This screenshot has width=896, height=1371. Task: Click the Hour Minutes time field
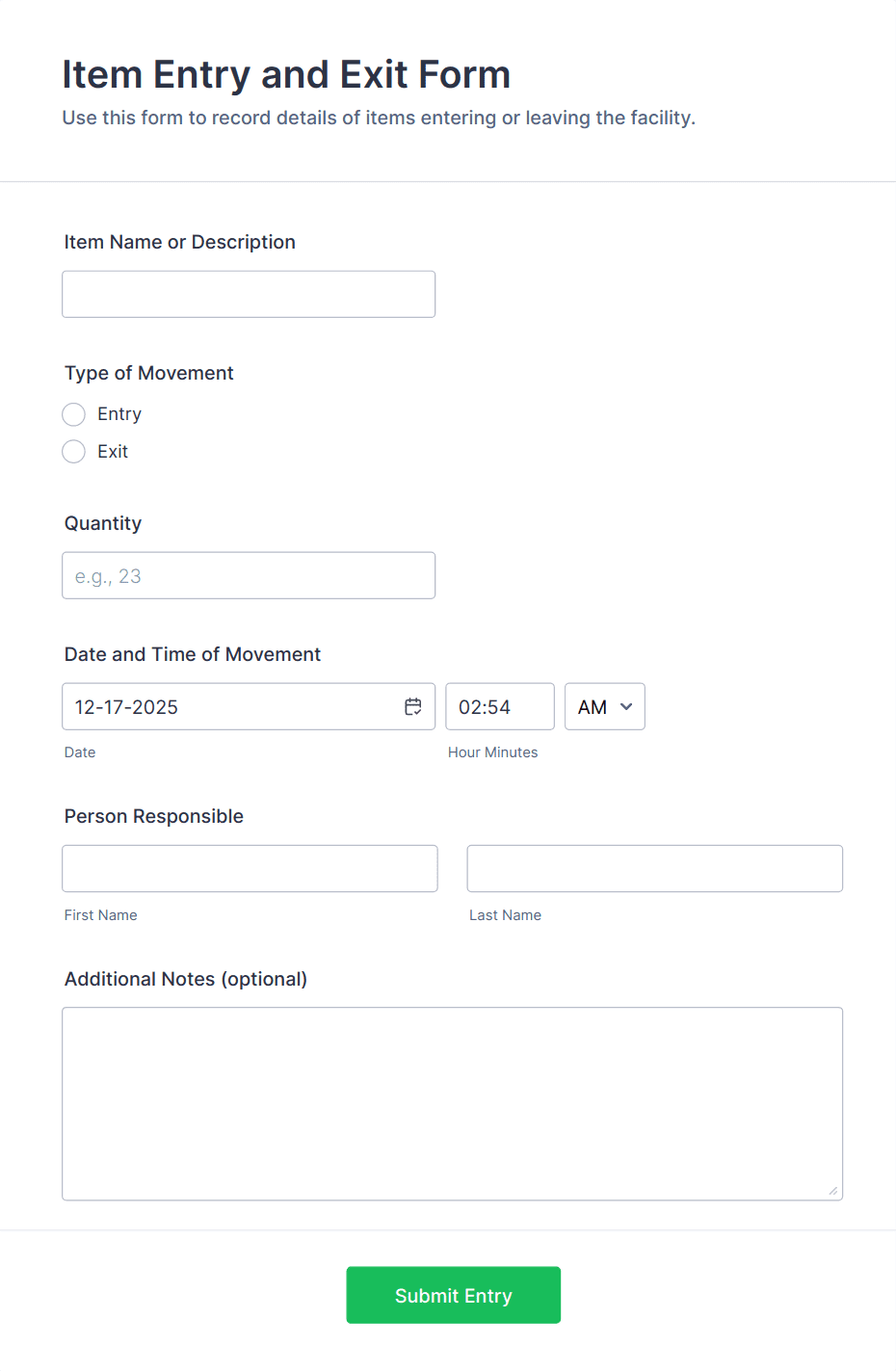499,706
